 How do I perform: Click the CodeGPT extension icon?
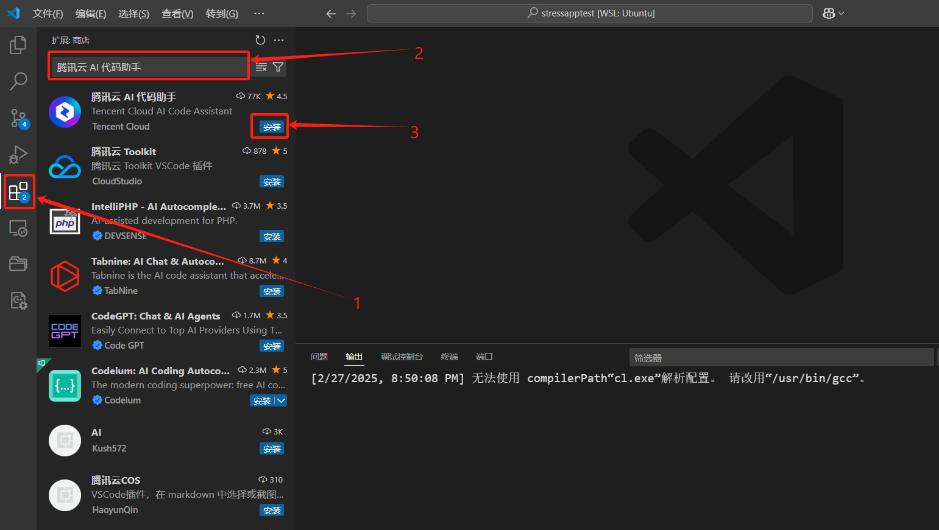[65, 331]
